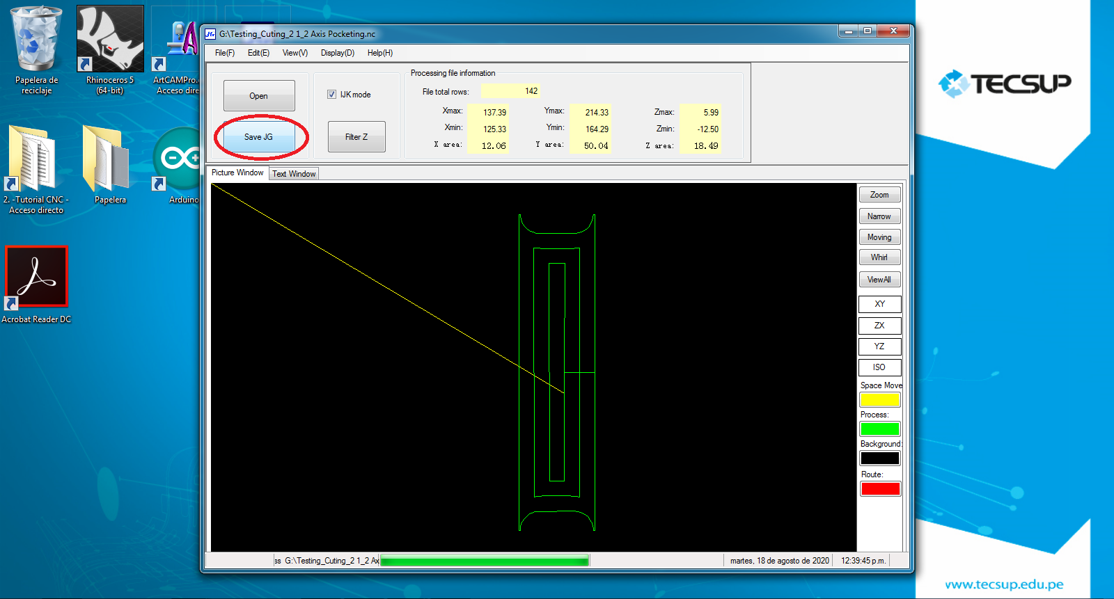Viewport: 1114px width, 599px height.
Task: Click the Zmin value -12.50
Action: (700, 129)
